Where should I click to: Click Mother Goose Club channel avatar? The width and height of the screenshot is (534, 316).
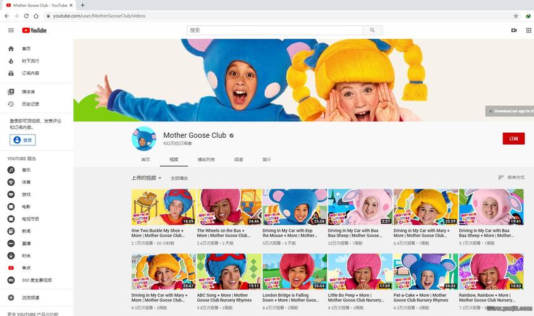point(143,138)
